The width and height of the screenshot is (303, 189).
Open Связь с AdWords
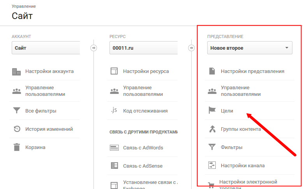143,147
